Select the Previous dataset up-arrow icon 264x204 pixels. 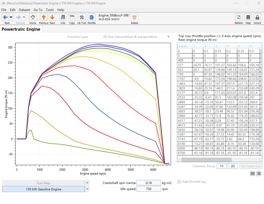[x=44, y=17]
